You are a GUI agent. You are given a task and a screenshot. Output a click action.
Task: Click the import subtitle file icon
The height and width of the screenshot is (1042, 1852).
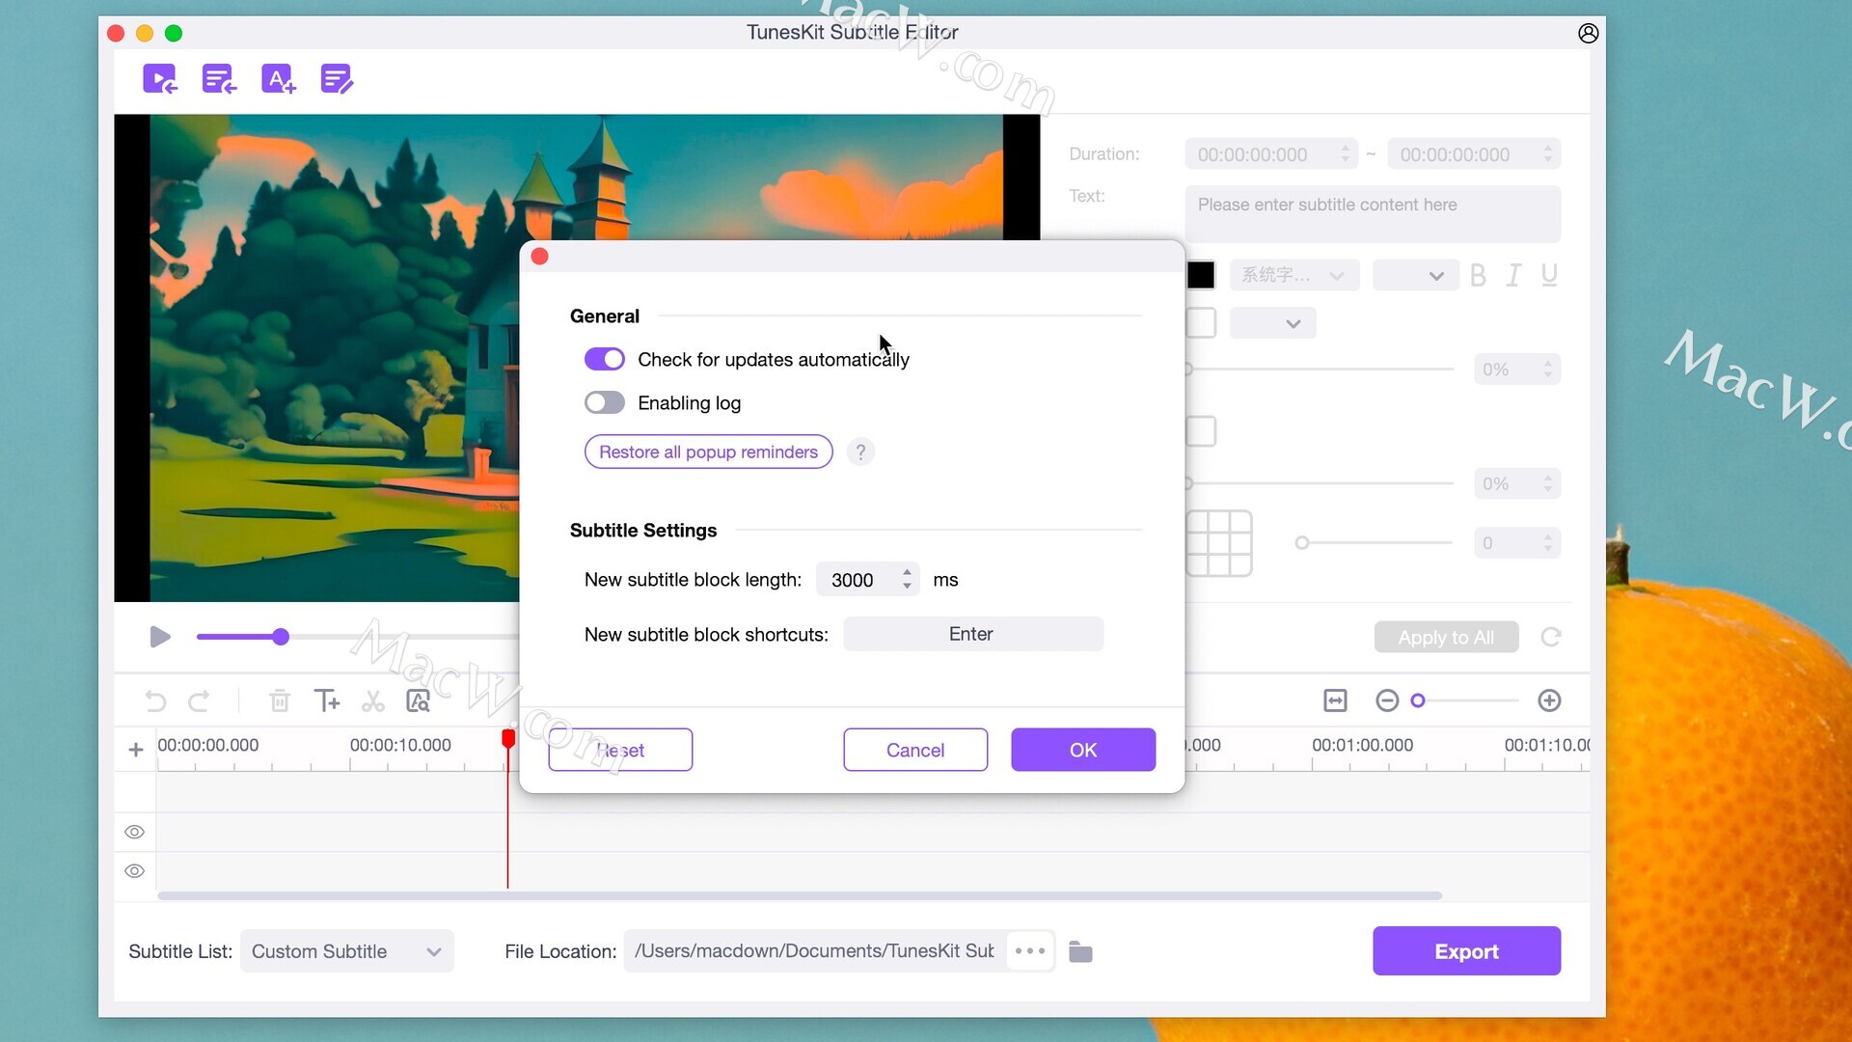coord(219,79)
